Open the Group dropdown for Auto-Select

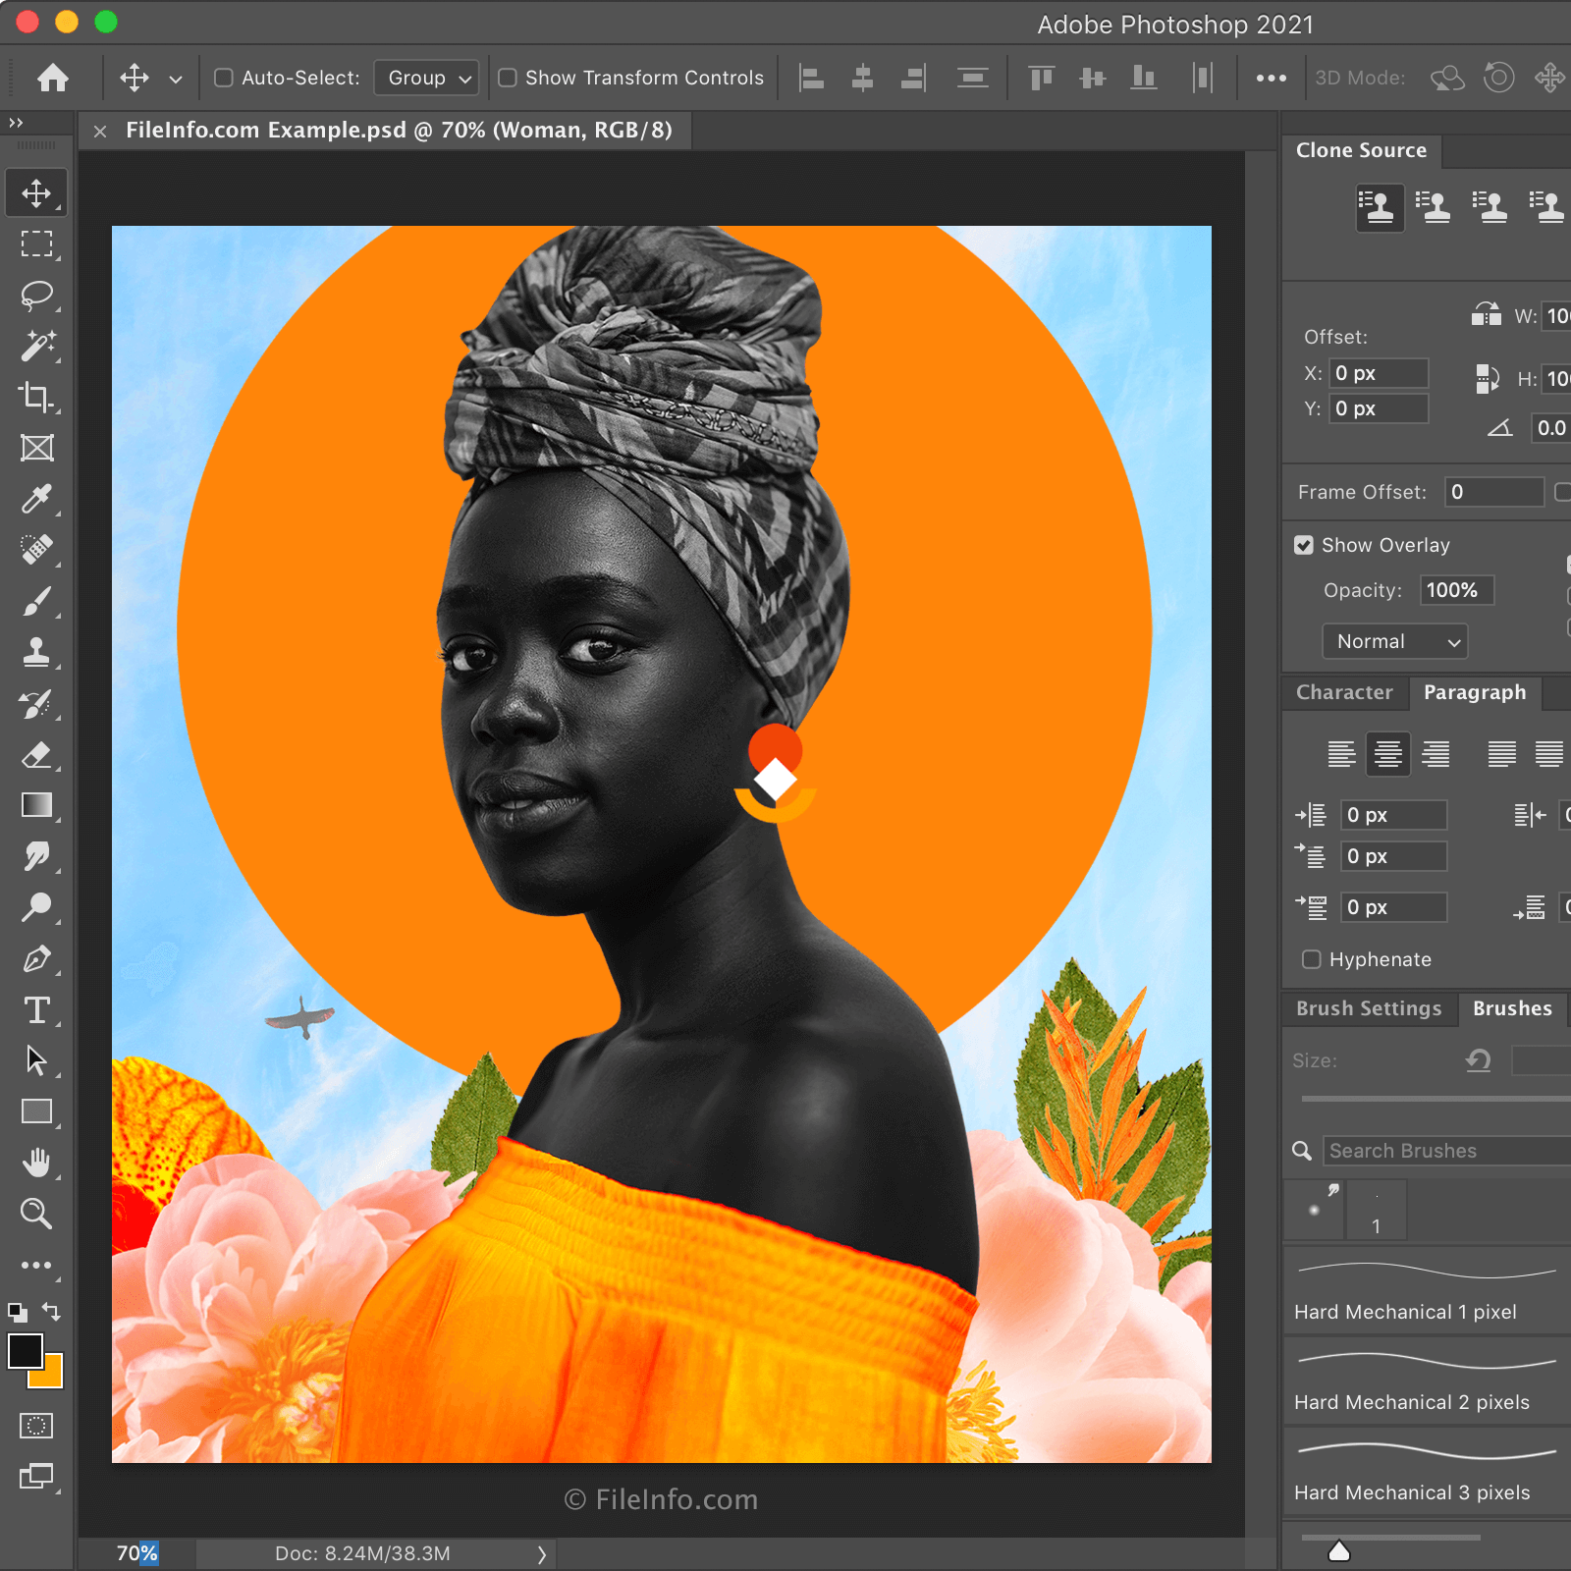click(x=427, y=78)
